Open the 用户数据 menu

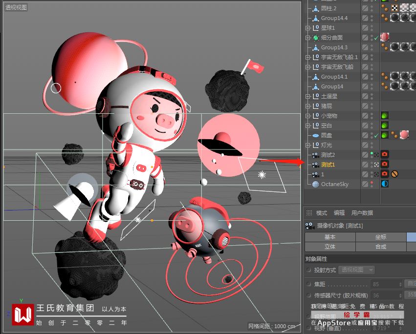362,213
